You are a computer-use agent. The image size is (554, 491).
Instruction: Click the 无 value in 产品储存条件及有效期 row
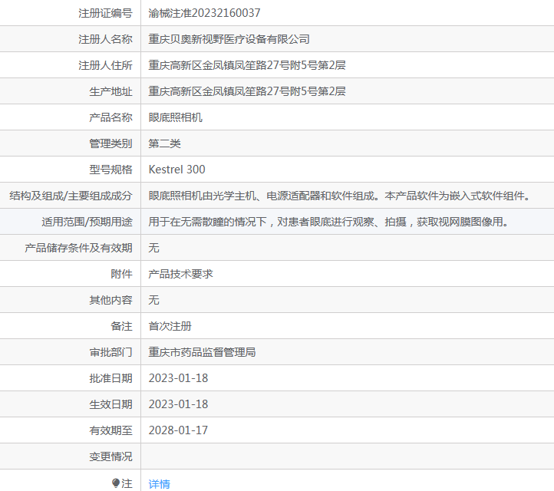(153, 248)
